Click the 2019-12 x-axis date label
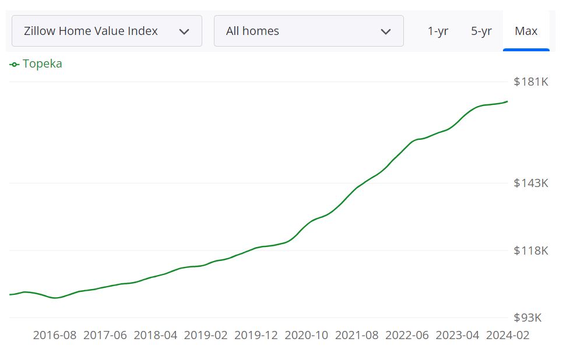The height and width of the screenshot is (349, 563). pyautogui.click(x=256, y=335)
